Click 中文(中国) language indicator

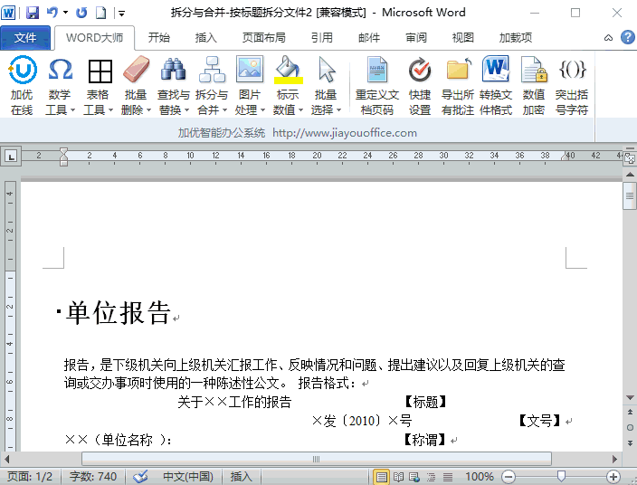pyautogui.click(x=188, y=476)
